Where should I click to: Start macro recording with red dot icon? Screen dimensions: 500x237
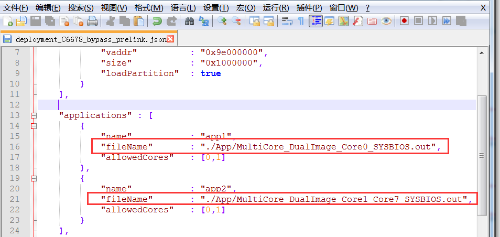tap(404, 21)
